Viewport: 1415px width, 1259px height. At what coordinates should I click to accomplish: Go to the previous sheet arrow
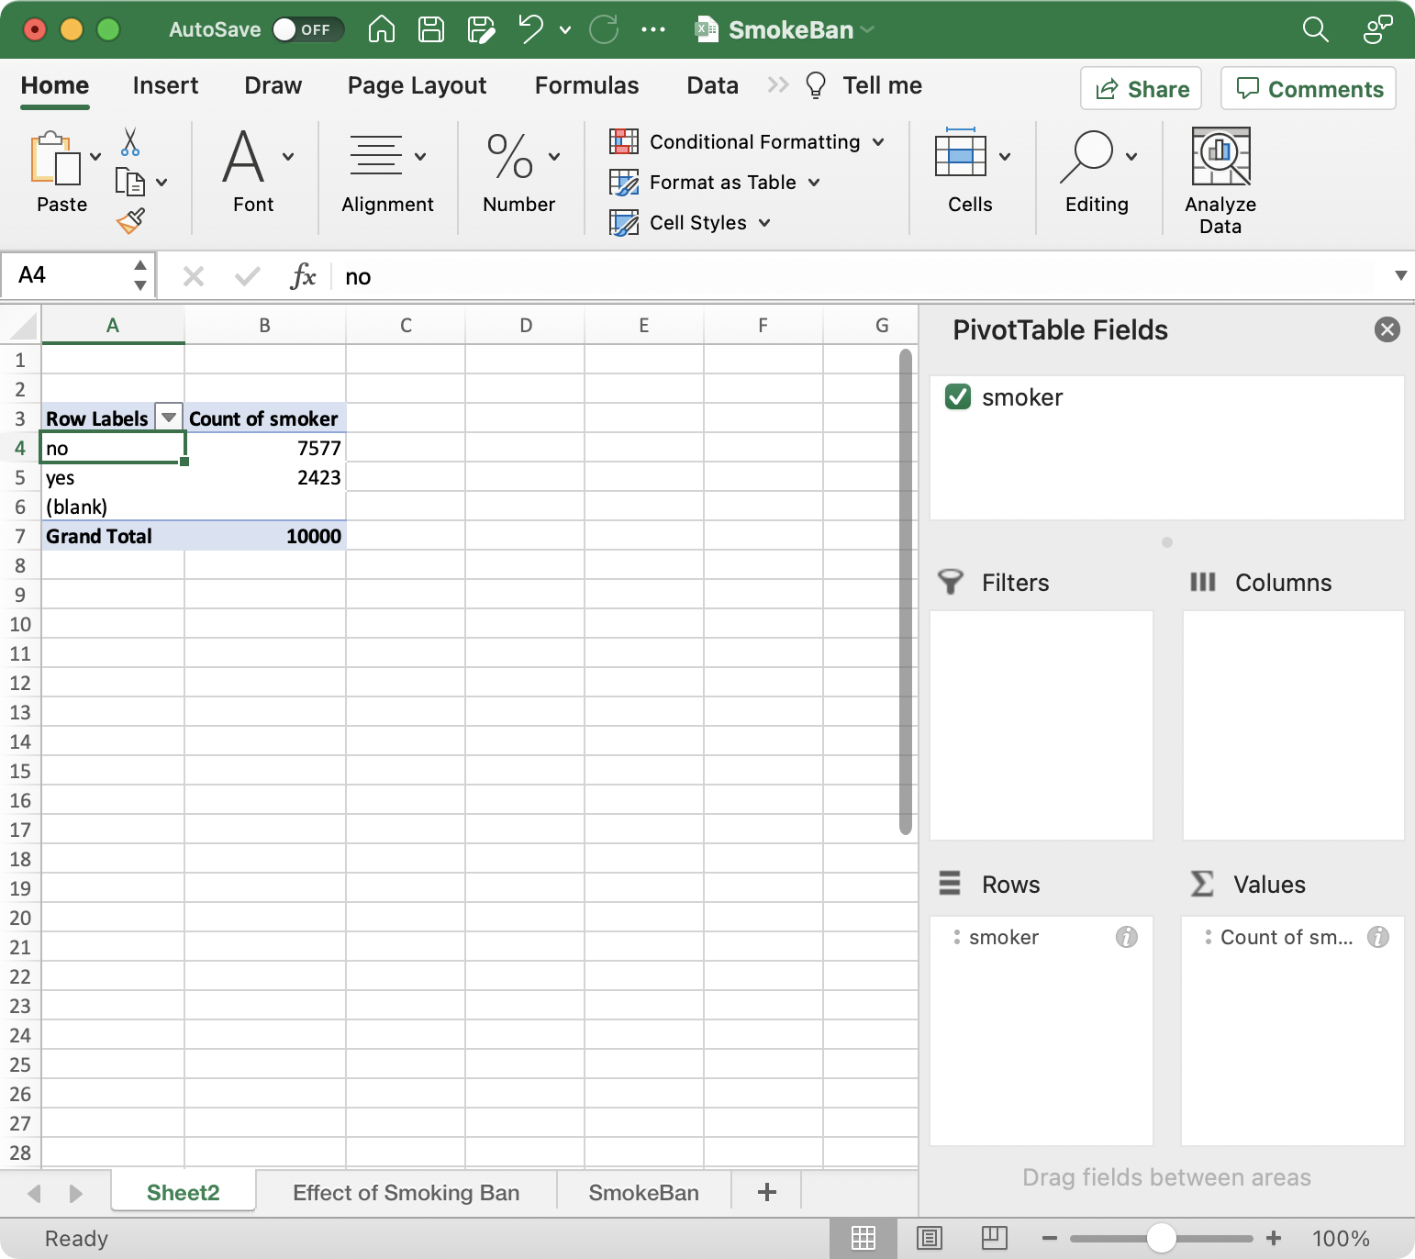[x=35, y=1193]
